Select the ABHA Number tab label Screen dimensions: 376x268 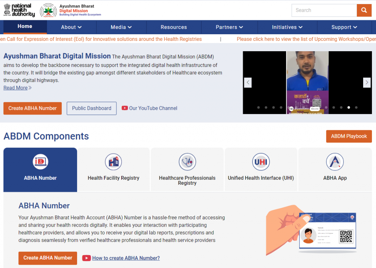coord(40,178)
